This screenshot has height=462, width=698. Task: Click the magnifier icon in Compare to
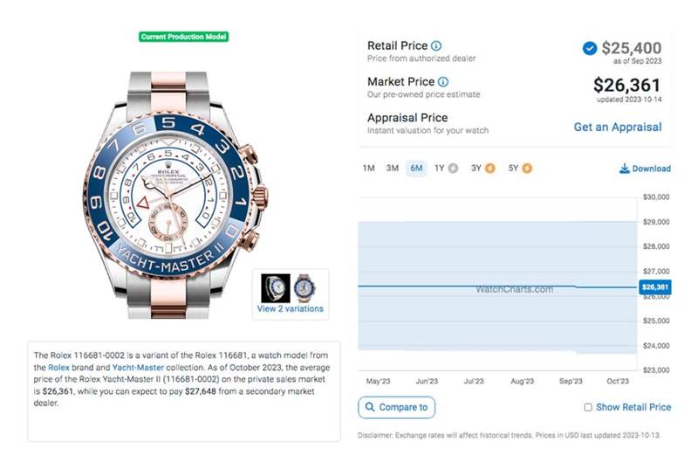[371, 407]
